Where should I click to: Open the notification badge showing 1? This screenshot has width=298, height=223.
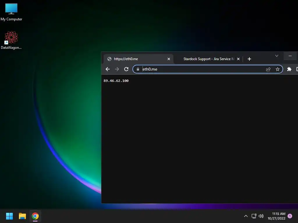pyautogui.click(x=290, y=216)
